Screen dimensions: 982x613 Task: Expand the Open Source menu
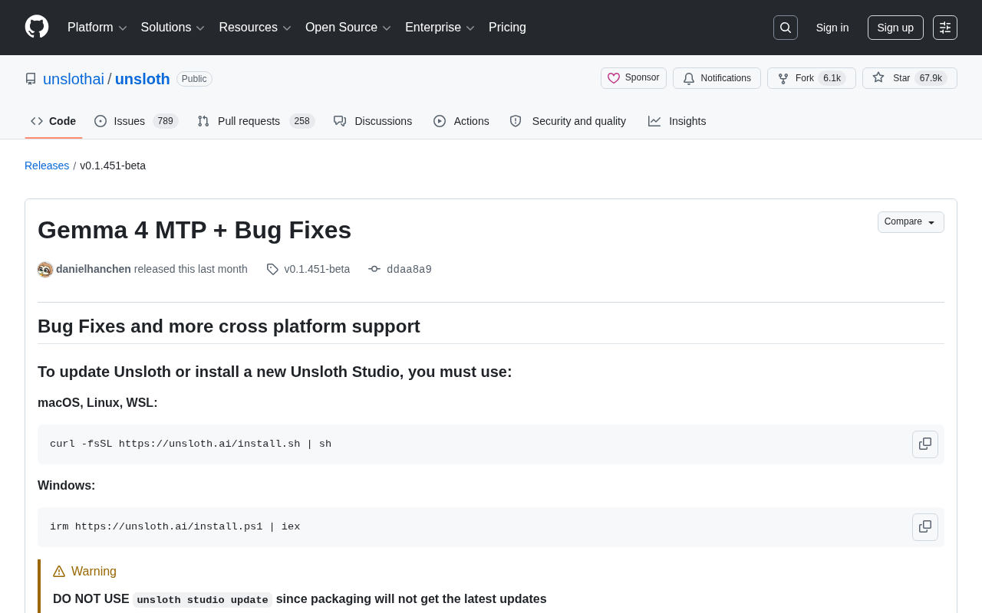click(x=348, y=28)
